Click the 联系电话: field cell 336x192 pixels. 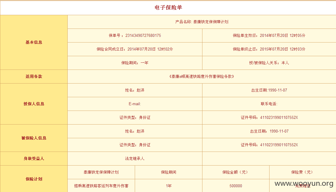[269, 104]
